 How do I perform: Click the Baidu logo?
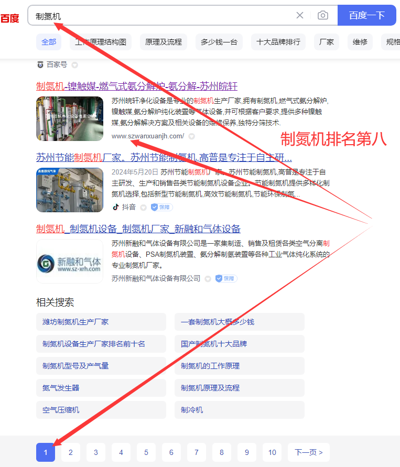pyautogui.click(x=9, y=18)
